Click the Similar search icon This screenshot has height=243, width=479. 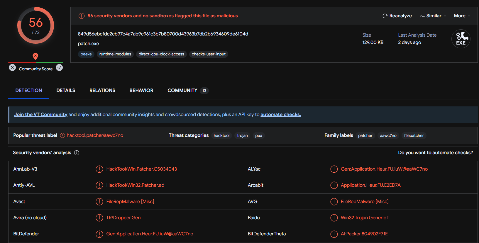[422, 16]
